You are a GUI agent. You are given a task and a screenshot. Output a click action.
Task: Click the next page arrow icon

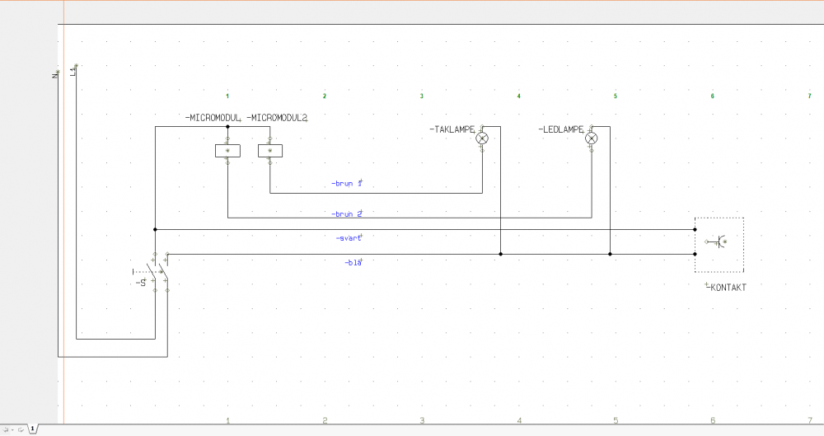click(x=19, y=430)
